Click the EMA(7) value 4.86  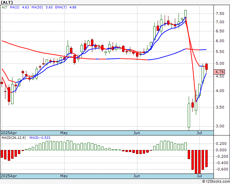coord(73,7)
